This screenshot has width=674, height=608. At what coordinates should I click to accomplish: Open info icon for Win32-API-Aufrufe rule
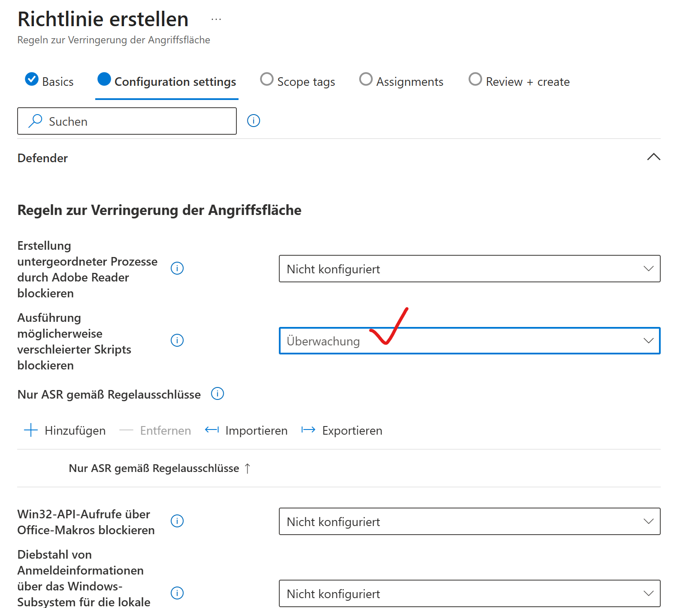pos(177,521)
